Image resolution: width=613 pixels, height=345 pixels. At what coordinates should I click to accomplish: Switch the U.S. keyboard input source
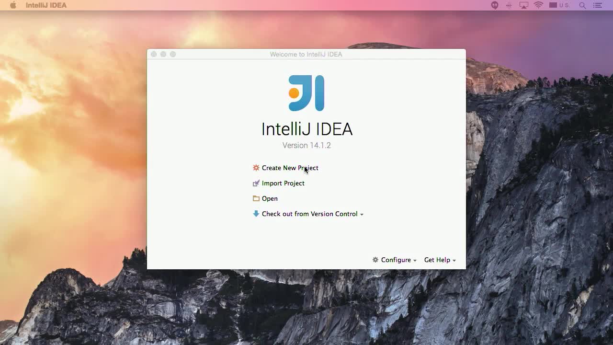(559, 5)
